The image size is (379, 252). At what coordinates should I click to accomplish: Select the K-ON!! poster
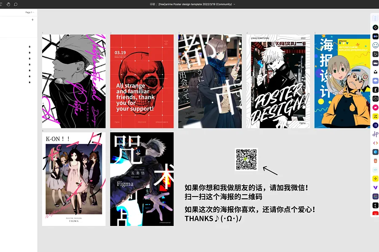74,179
